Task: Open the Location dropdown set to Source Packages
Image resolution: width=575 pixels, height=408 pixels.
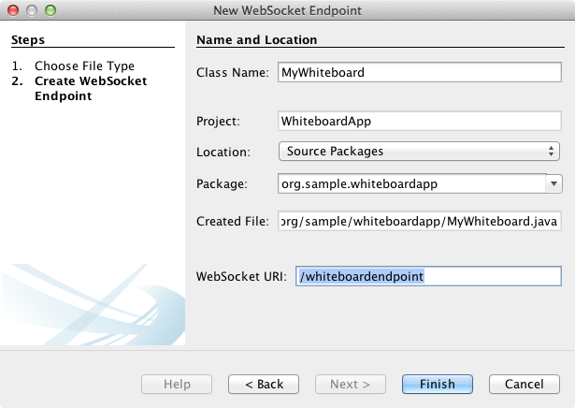Action: (419, 151)
